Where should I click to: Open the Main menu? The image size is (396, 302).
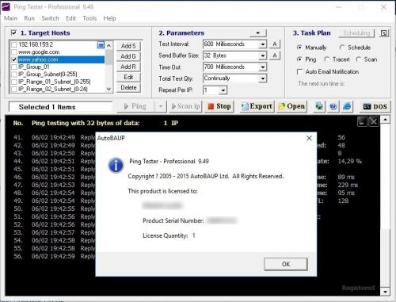[10, 18]
